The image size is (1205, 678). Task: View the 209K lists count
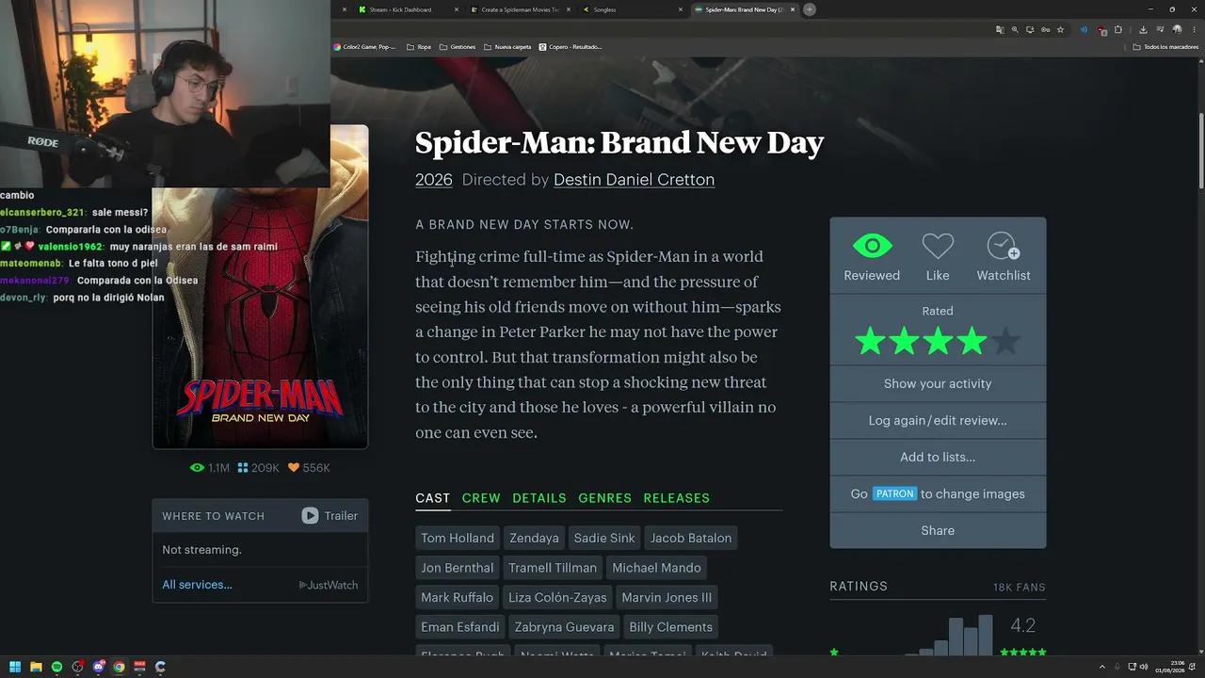[259, 468]
